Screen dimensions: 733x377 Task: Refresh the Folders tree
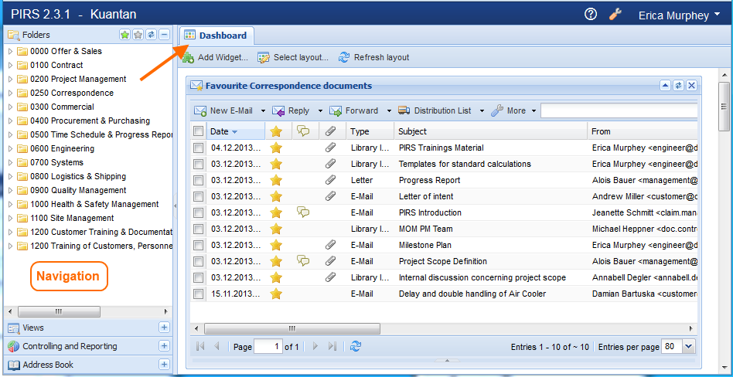tap(151, 35)
